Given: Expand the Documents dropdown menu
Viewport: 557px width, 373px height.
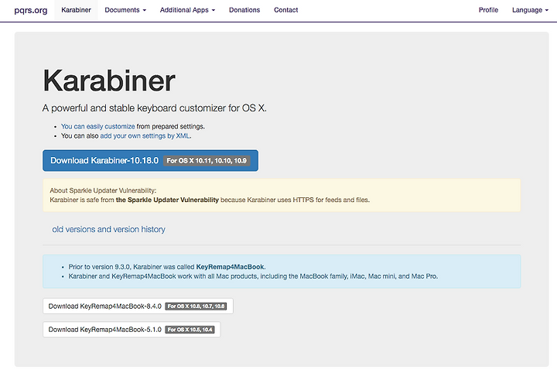Looking at the screenshot, I should 125,10.
